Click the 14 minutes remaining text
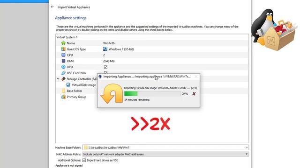This screenshot has height=168, width=300. click(137, 99)
